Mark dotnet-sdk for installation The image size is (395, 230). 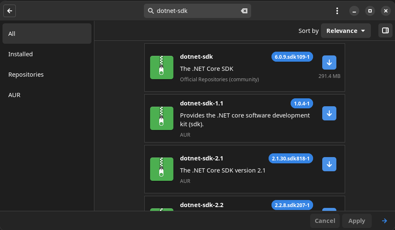click(329, 62)
